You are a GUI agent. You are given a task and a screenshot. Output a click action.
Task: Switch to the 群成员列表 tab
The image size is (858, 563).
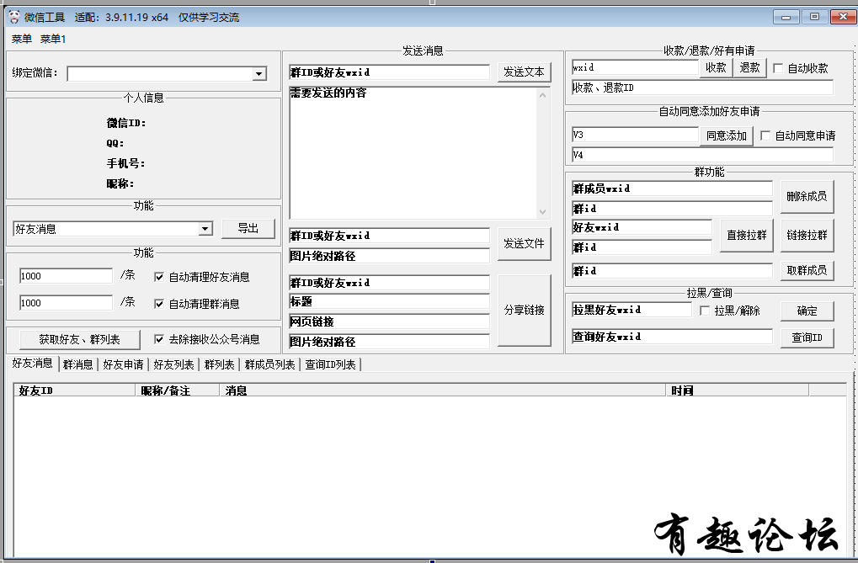point(269,364)
